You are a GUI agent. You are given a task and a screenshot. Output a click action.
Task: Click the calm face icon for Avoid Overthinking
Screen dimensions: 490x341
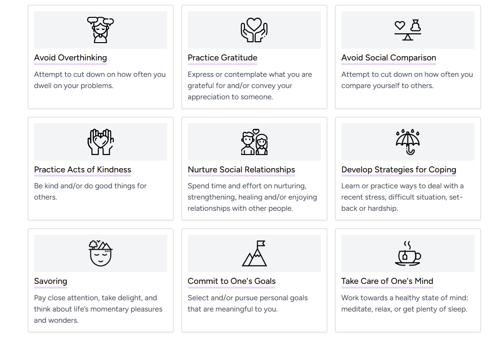100,30
